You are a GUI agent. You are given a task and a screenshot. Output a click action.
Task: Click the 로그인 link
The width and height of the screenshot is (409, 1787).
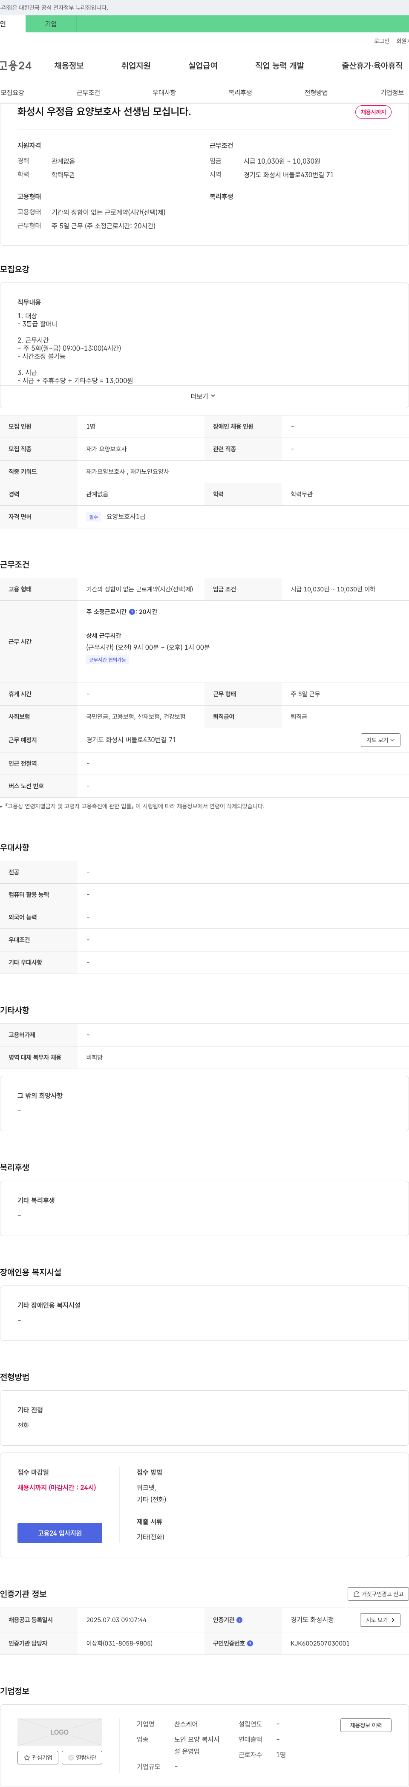tap(381, 41)
